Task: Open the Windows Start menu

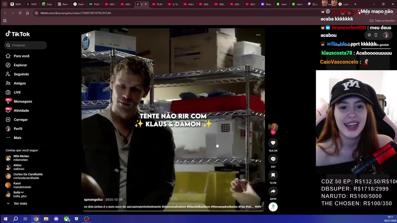Action: pyautogui.click(x=5, y=219)
